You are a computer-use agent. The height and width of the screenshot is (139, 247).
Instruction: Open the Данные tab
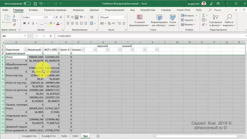[x=94, y=10]
